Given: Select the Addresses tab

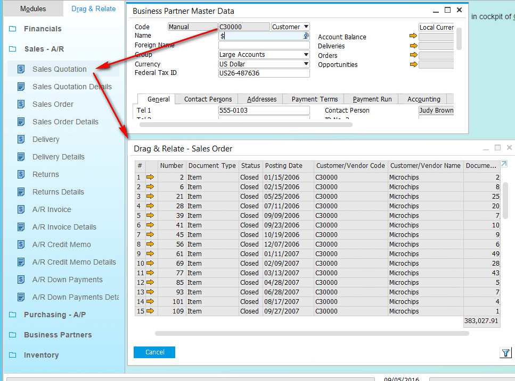Looking at the screenshot, I should click(x=261, y=99).
